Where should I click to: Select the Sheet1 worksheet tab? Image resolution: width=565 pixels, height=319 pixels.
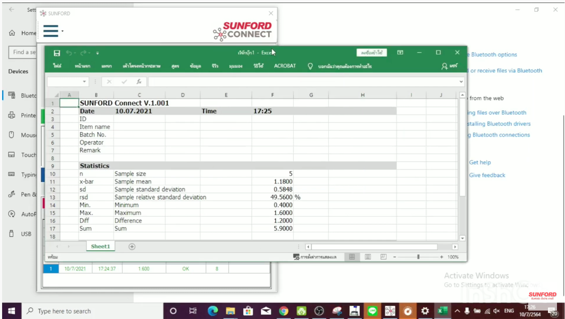coord(101,247)
